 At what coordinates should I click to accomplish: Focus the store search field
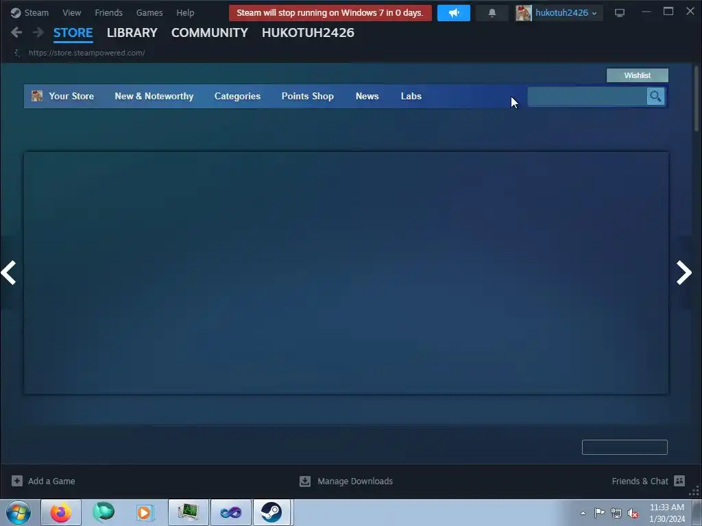click(x=588, y=96)
